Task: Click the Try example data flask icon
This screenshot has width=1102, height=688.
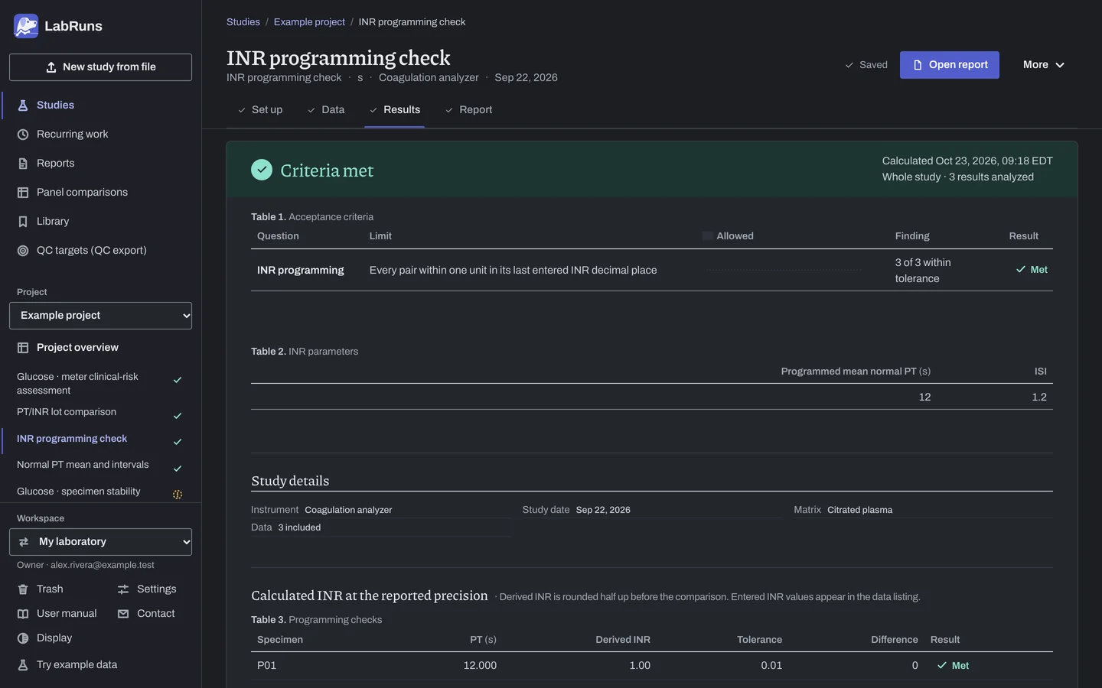Action: 23,665
